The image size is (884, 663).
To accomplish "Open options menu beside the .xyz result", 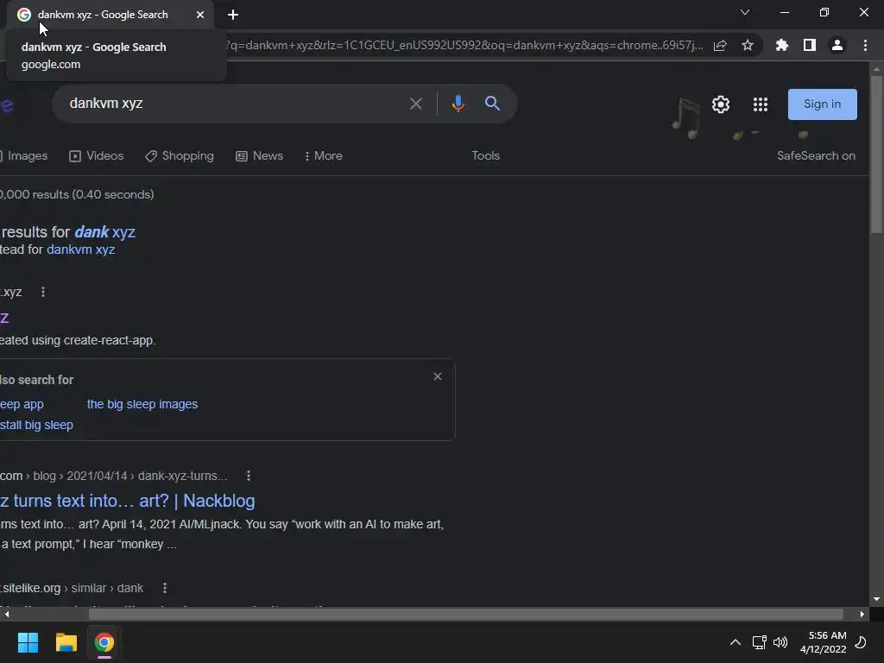I will [43, 292].
